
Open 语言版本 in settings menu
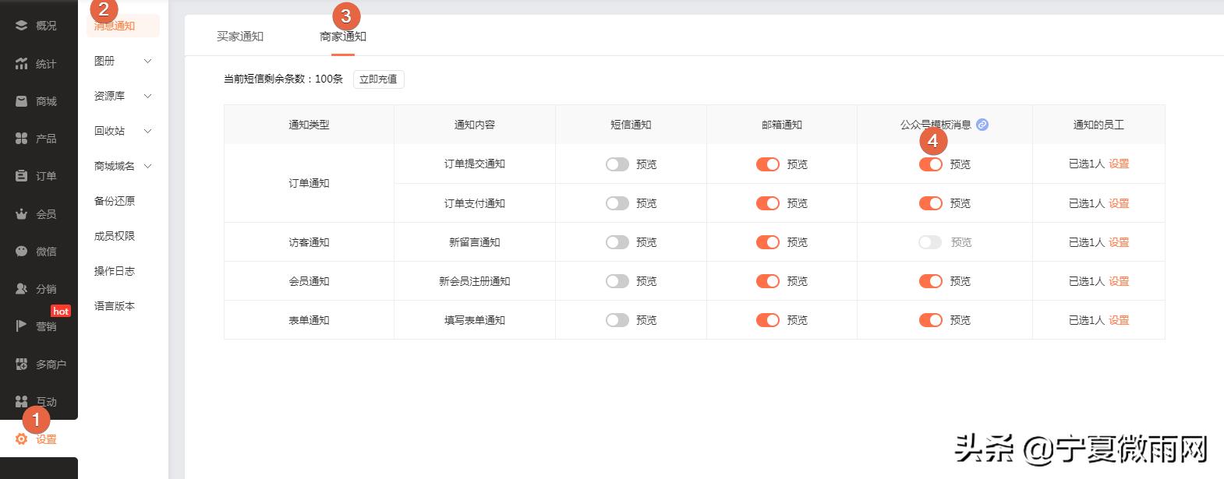pyautogui.click(x=115, y=306)
